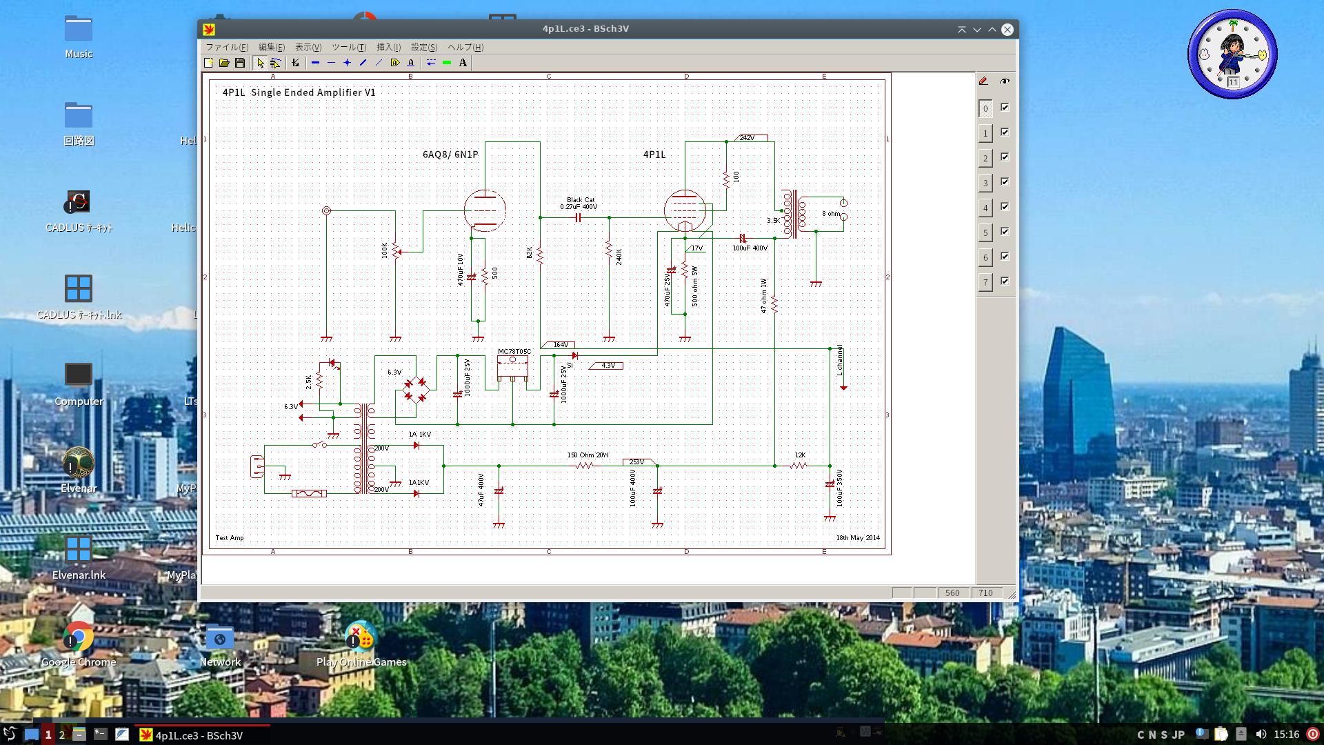
Task: Select the arrow selector tool
Action: [x=260, y=63]
